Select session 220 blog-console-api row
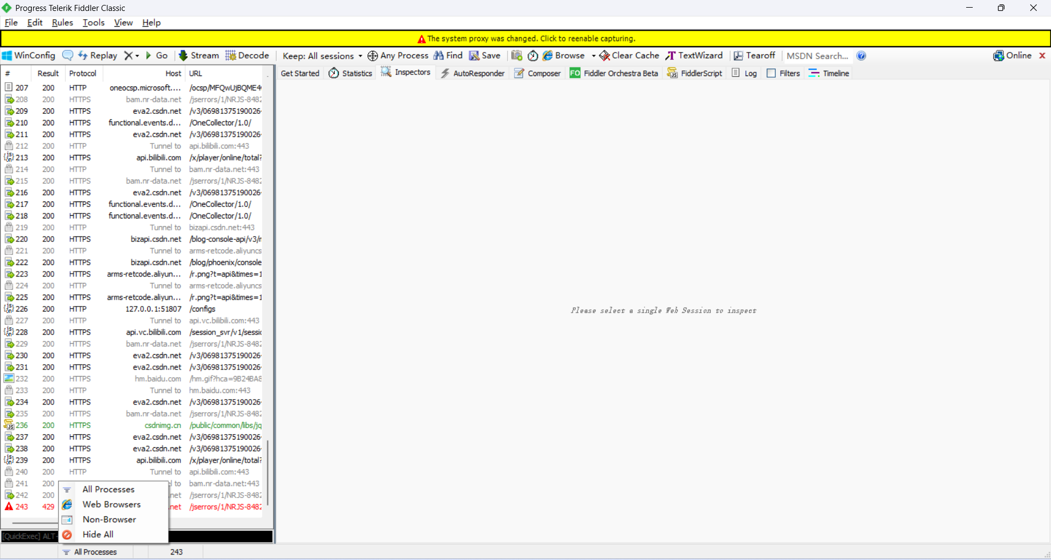Viewport: 1051px width, 560px height. pyautogui.click(x=133, y=239)
